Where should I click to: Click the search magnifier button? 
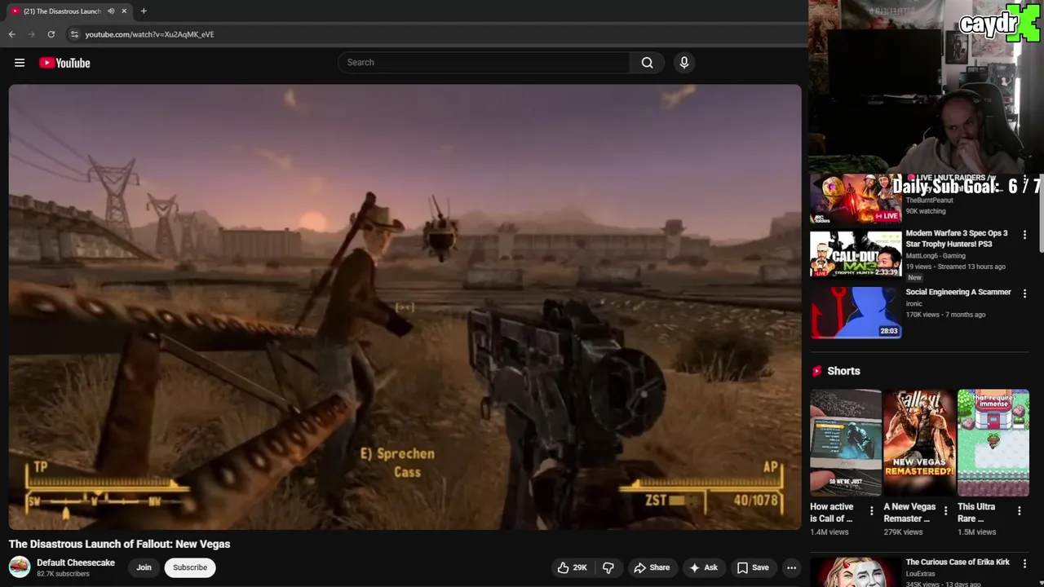(x=647, y=63)
